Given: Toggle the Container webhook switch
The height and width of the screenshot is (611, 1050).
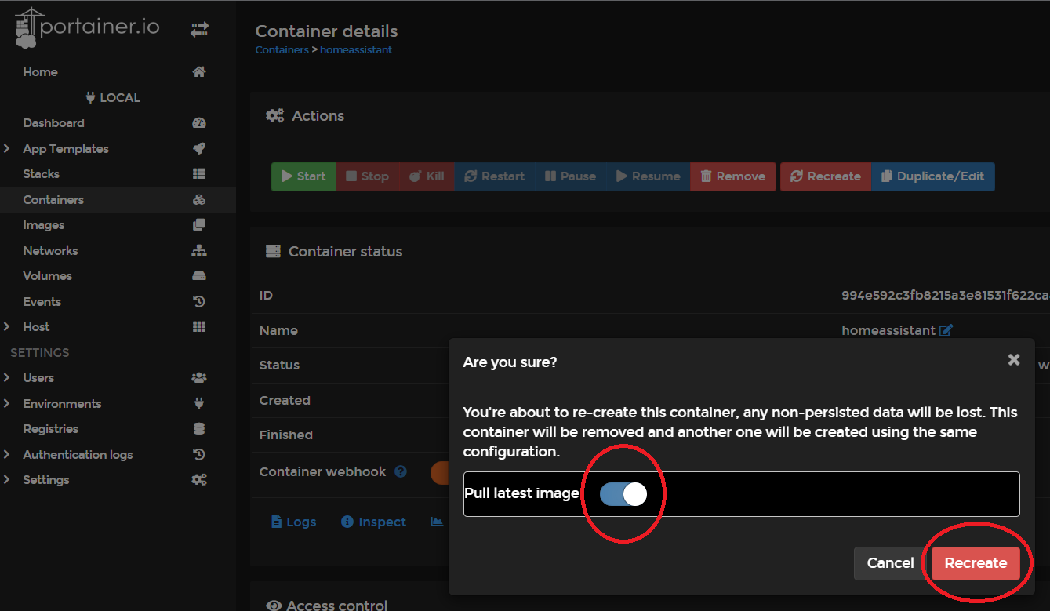Looking at the screenshot, I should pyautogui.click(x=439, y=472).
